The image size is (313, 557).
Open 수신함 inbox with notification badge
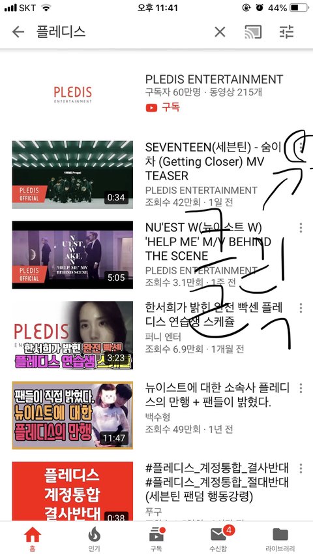click(218, 539)
